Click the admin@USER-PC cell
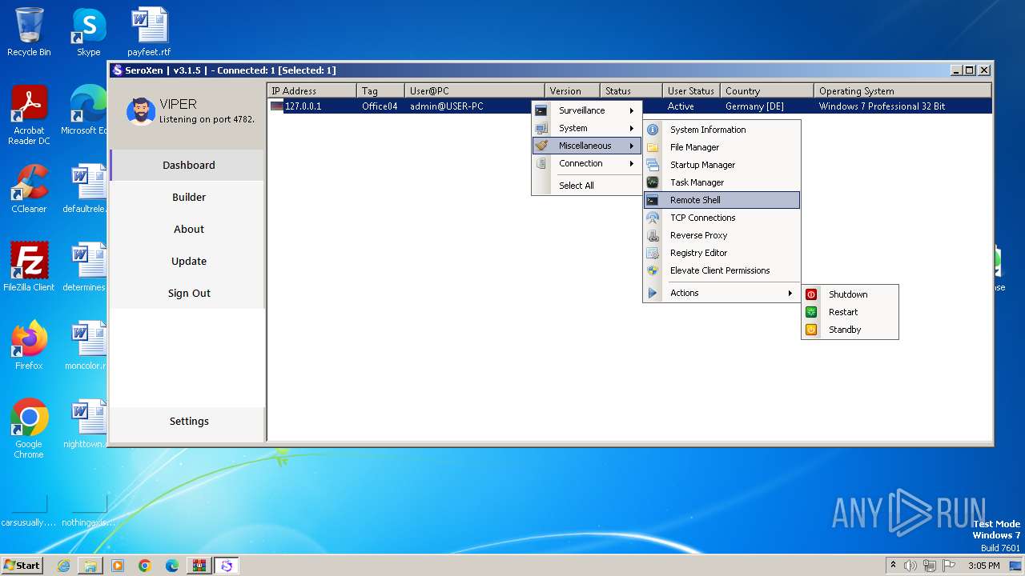Image resolution: width=1025 pixels, height=576 pixels. pyautogui.click(x=446, y=106)
